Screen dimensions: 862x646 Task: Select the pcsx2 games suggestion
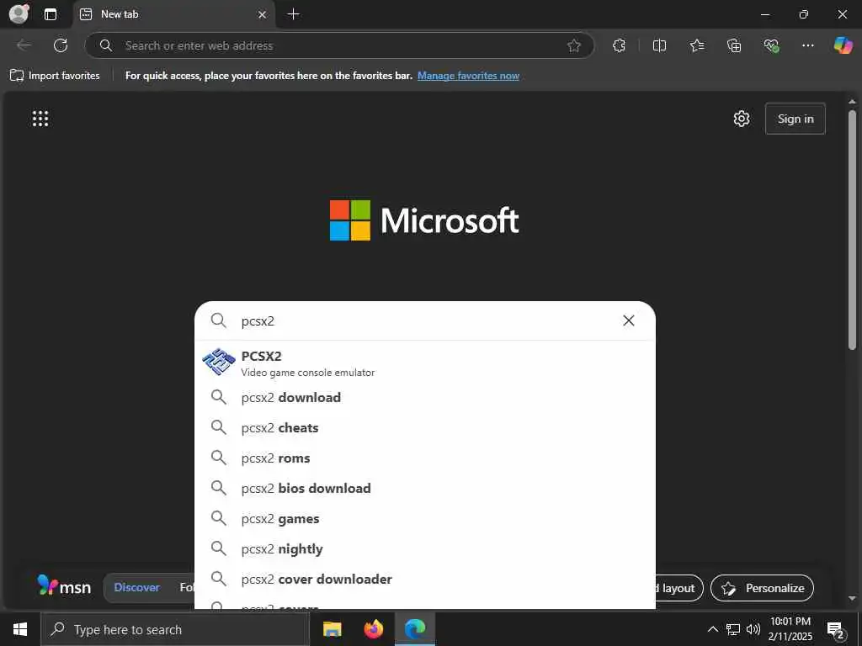[425, 518]
